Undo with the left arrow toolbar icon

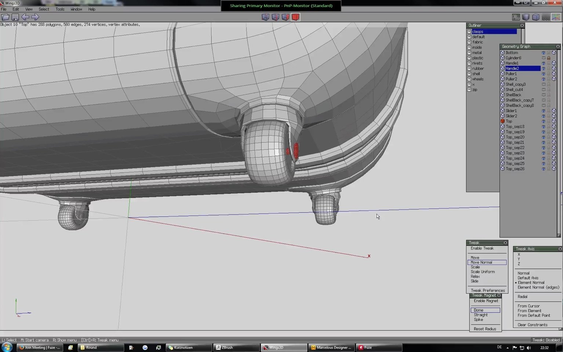point(25,17)
